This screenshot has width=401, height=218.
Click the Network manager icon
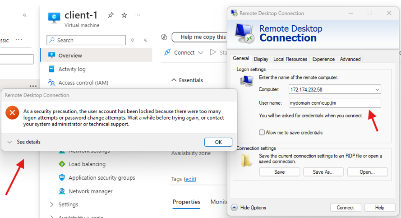point(62,191)
